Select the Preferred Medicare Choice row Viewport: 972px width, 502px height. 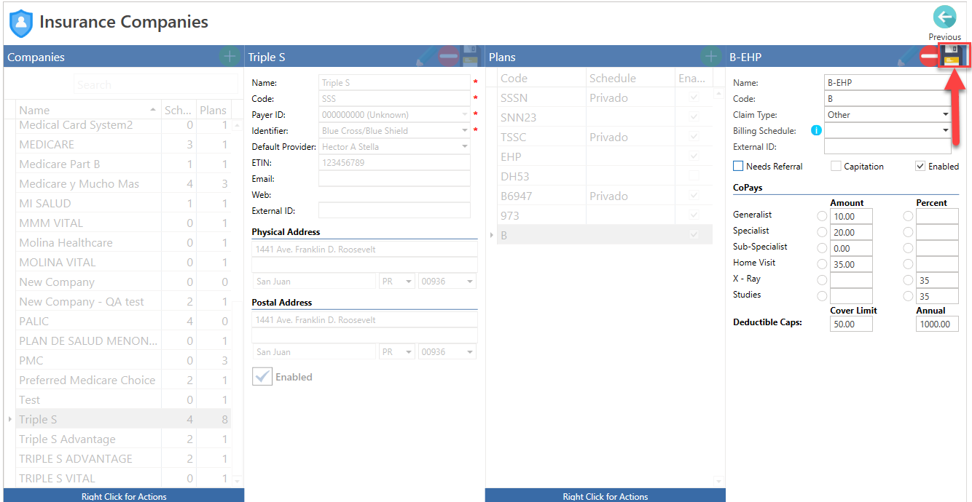124,381
